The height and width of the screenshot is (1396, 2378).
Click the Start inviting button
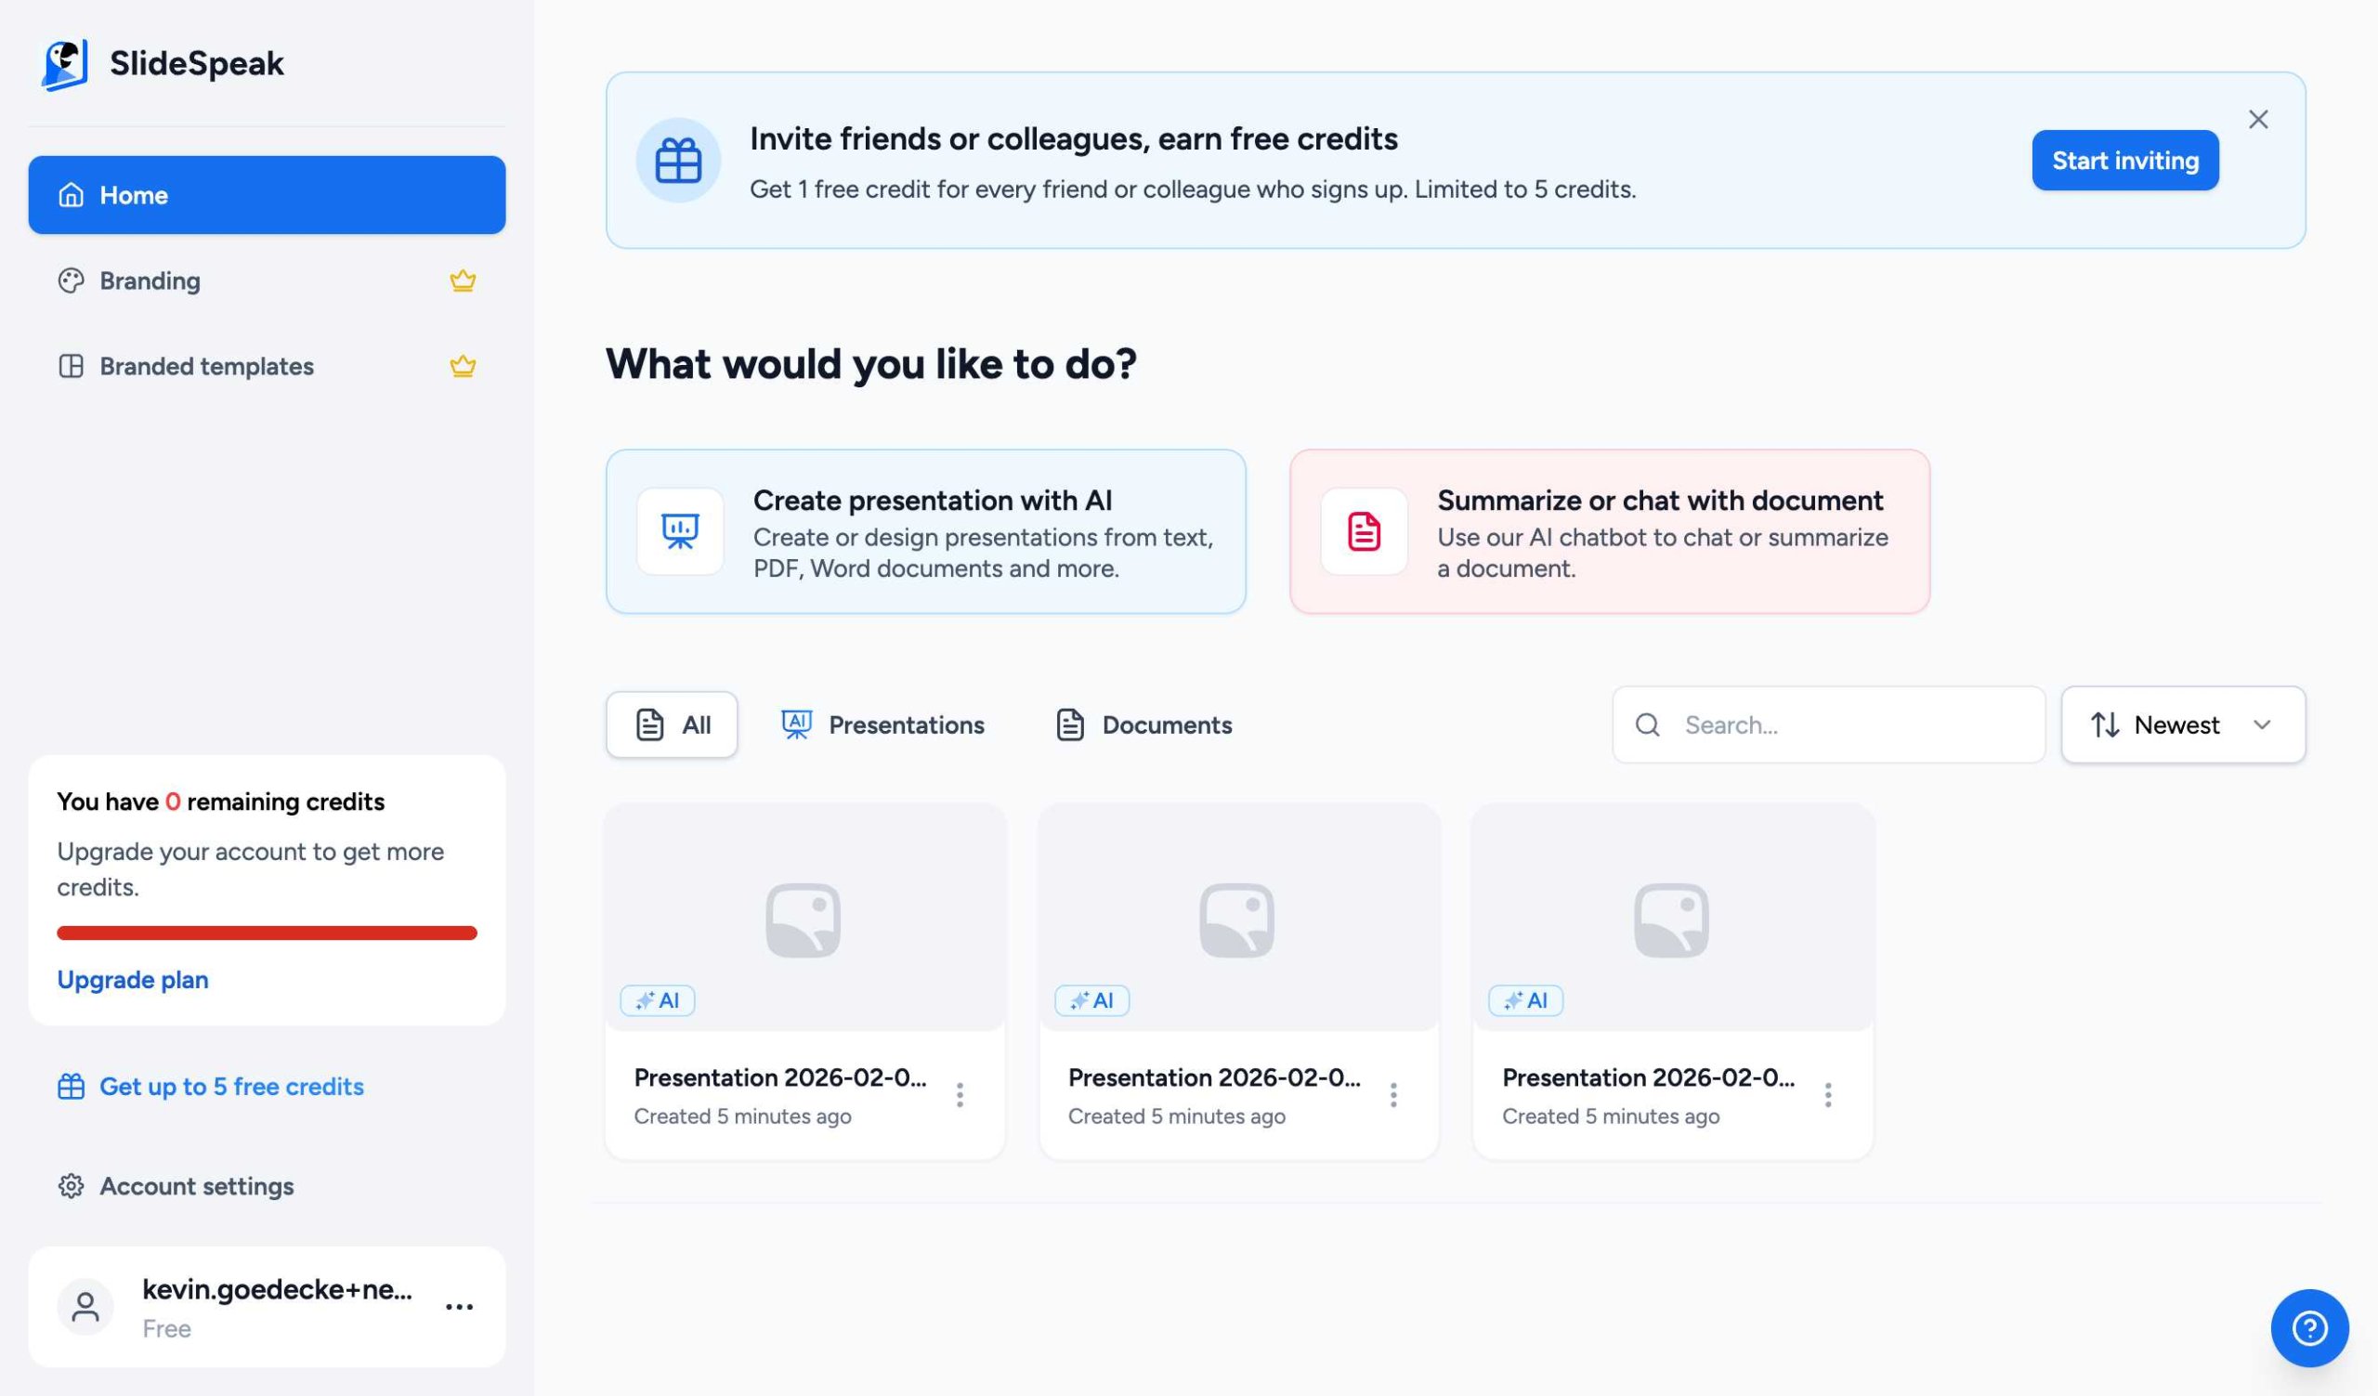[x=2124, y=161]
